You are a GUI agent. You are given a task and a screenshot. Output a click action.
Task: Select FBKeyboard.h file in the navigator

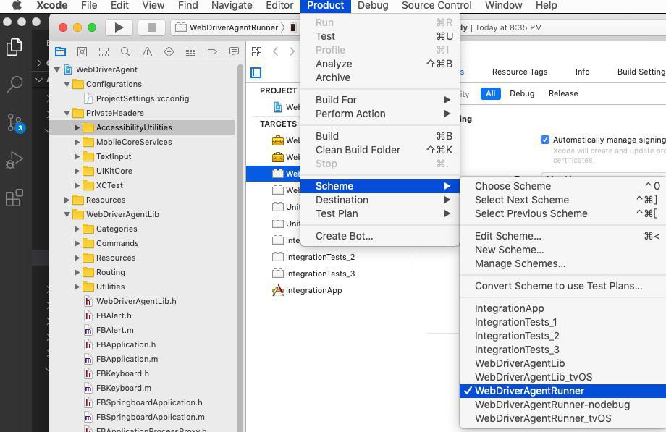[122, 373]
